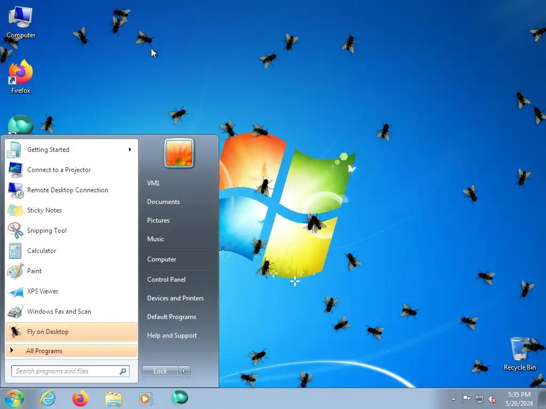Open Windows Fax and Scan icon
Image resolution: width=546 pixels, height=409 pixels.
coord(15,311)
